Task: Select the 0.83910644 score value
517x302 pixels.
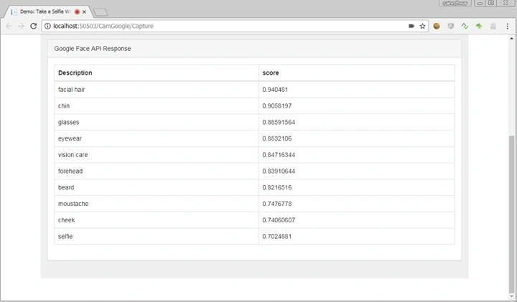Action: point(279,171)
